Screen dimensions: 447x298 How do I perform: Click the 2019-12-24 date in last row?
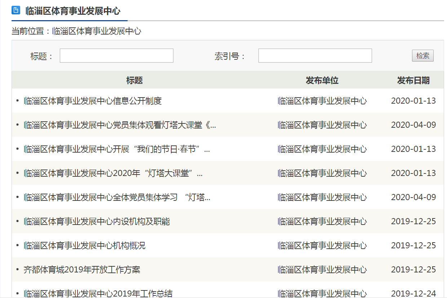tap(413, 293)
